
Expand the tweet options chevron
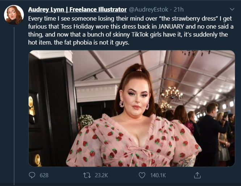(x=232, y=9)
